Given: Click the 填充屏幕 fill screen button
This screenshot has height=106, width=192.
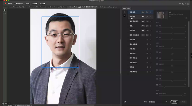Looking at the screenshot, I should (x=42, y=4).
